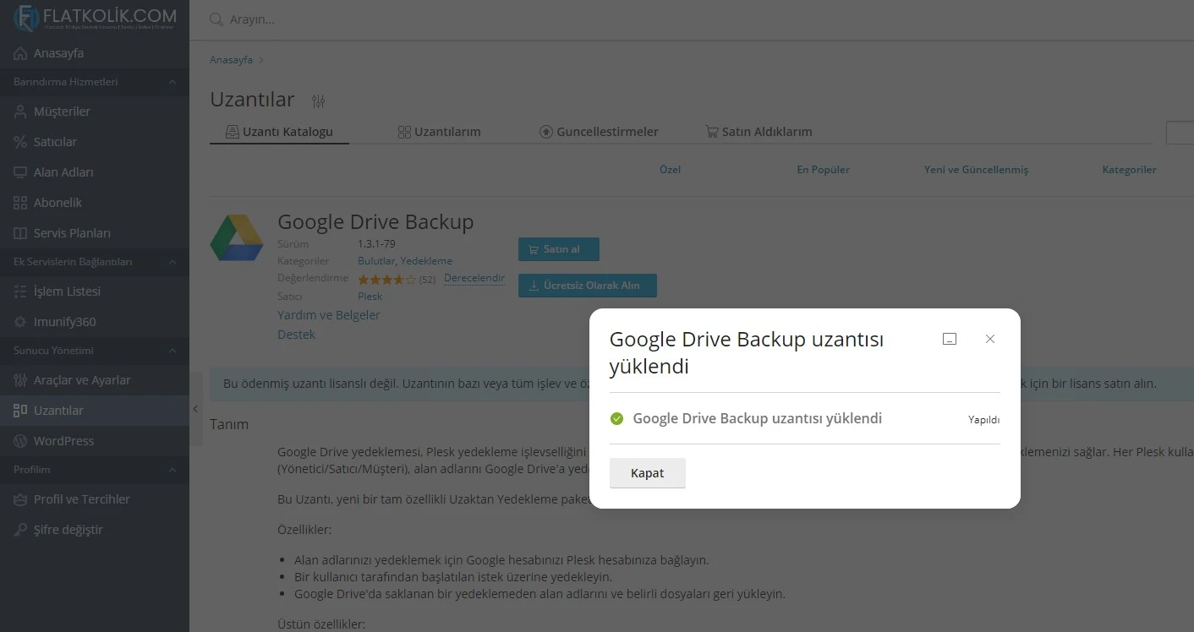Click the Satıcılar percent icon
The height and width of the screenshot is (632, 1194).
pyautogui.click(x=19, y=141)
